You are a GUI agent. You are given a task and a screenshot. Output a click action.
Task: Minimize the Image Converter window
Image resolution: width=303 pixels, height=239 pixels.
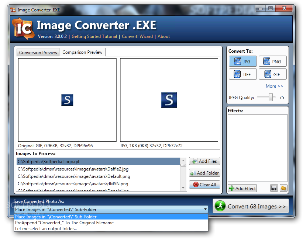point(261,8)
